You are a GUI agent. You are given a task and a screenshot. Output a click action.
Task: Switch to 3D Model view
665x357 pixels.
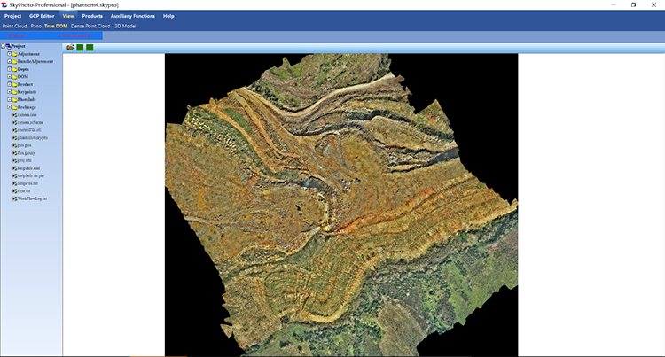pyautogui.click(x=125, y=27)
